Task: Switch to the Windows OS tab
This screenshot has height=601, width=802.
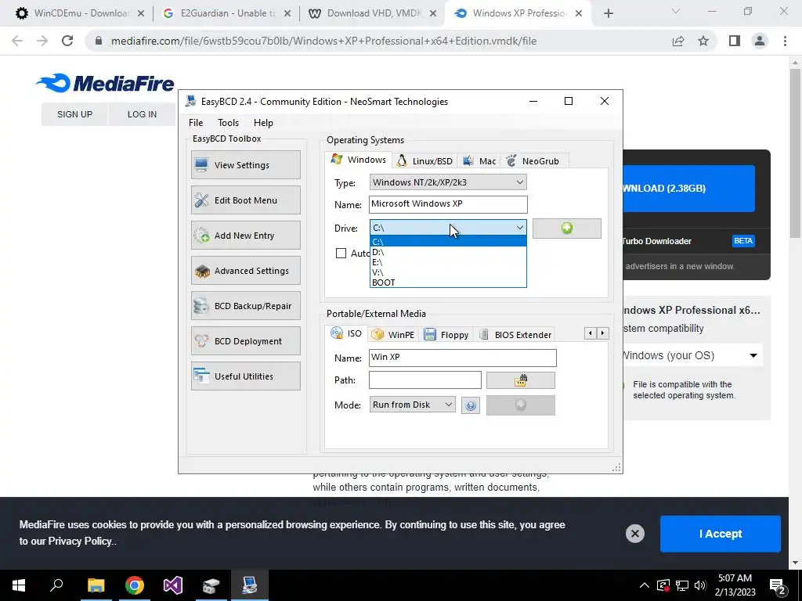Action: (x=359, y=160)
